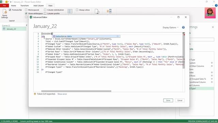This screenshot has width=218, height=123.
Task: Click the smiley feedback icon
Action: point(6,2)
